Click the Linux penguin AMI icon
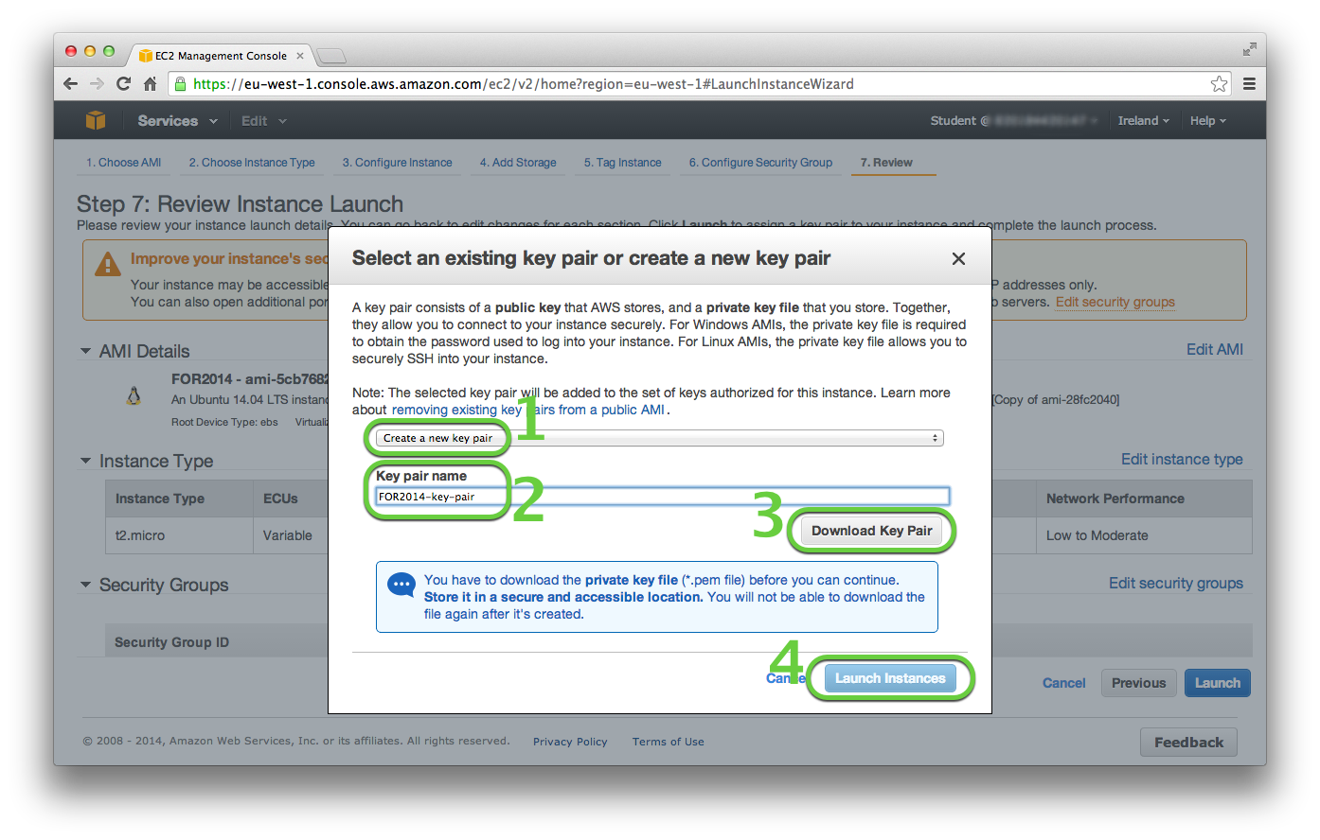The image size is (1320, 840). [134, 395]
